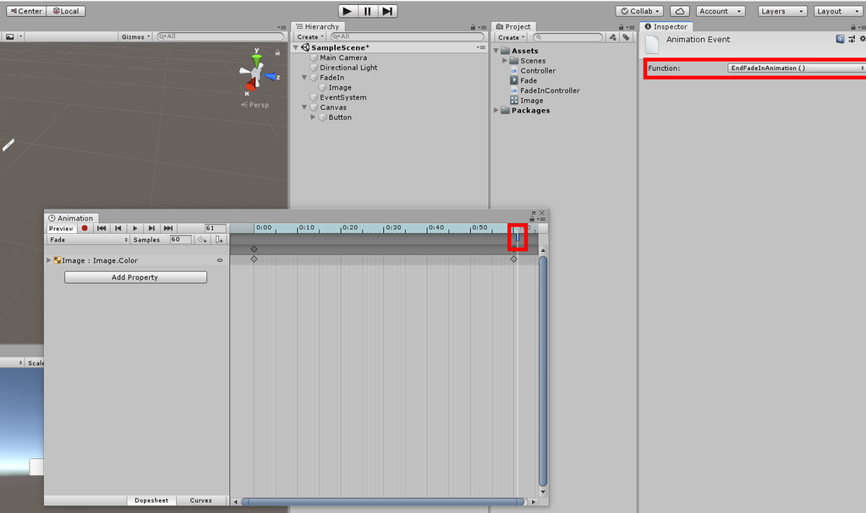The image size is (866, 513).
Task: Click the Search by Type icon in Project
Action: pyautogui.click(x=612, y=37)
